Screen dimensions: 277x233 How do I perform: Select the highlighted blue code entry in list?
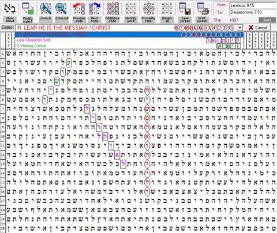click(x=129, y=35)
